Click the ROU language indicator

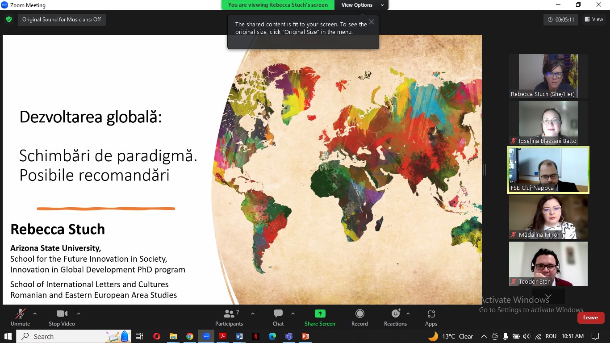(x=551, y=336)
